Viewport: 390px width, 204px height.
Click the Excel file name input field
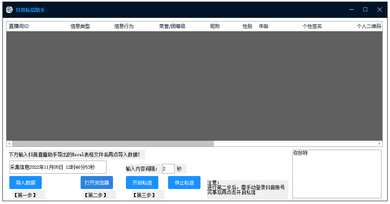tap(58, 167)
